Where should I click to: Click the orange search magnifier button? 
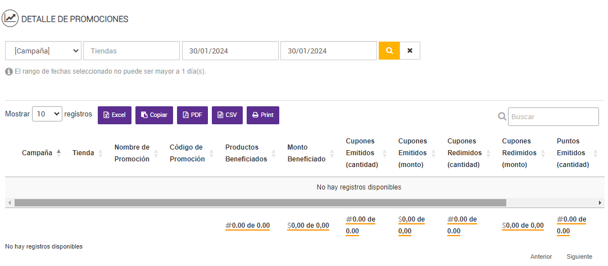[x=389, y=51]
